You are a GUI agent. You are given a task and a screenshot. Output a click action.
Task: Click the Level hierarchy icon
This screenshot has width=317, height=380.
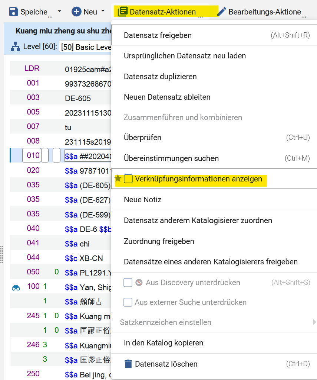pyautogui.click(x=15, y=47)
